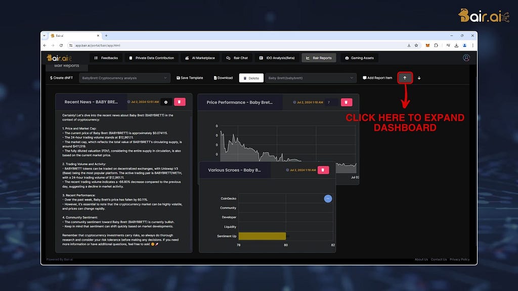Viewport: 518px width, 291px height.
Task: Open the user account profile icon
Action: (x=466, y=58)
